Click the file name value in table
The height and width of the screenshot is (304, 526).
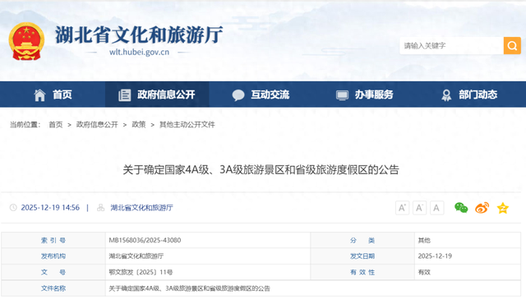(x=190, y=288)
